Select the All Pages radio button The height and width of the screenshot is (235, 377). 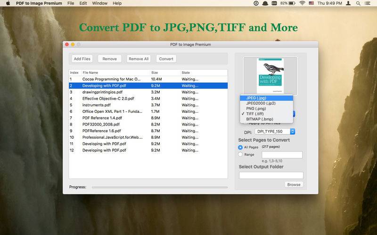click(x=240, y=147)
